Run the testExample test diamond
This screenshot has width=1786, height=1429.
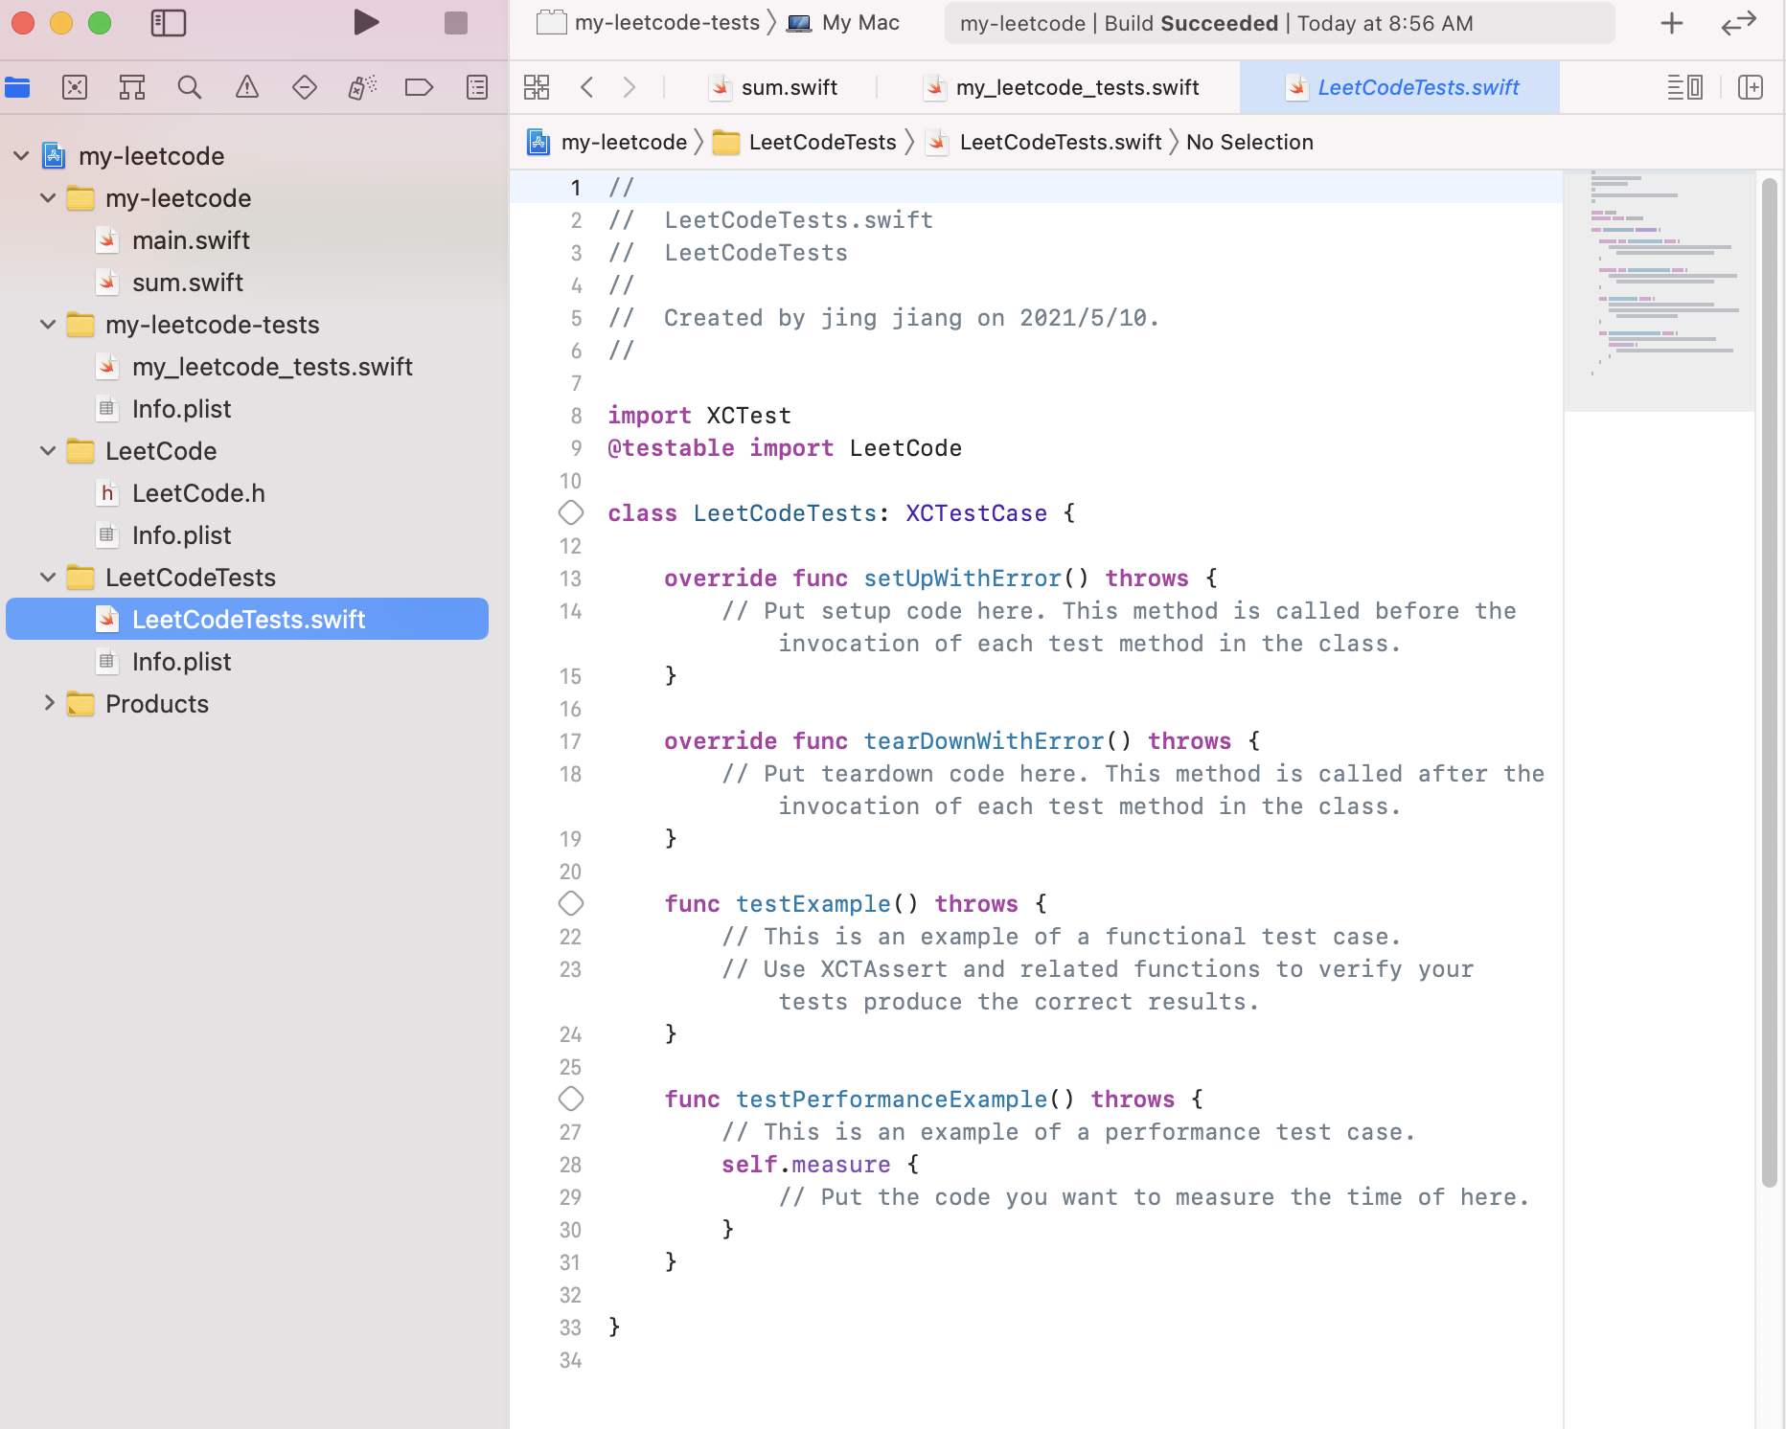(x=571, y=904)
